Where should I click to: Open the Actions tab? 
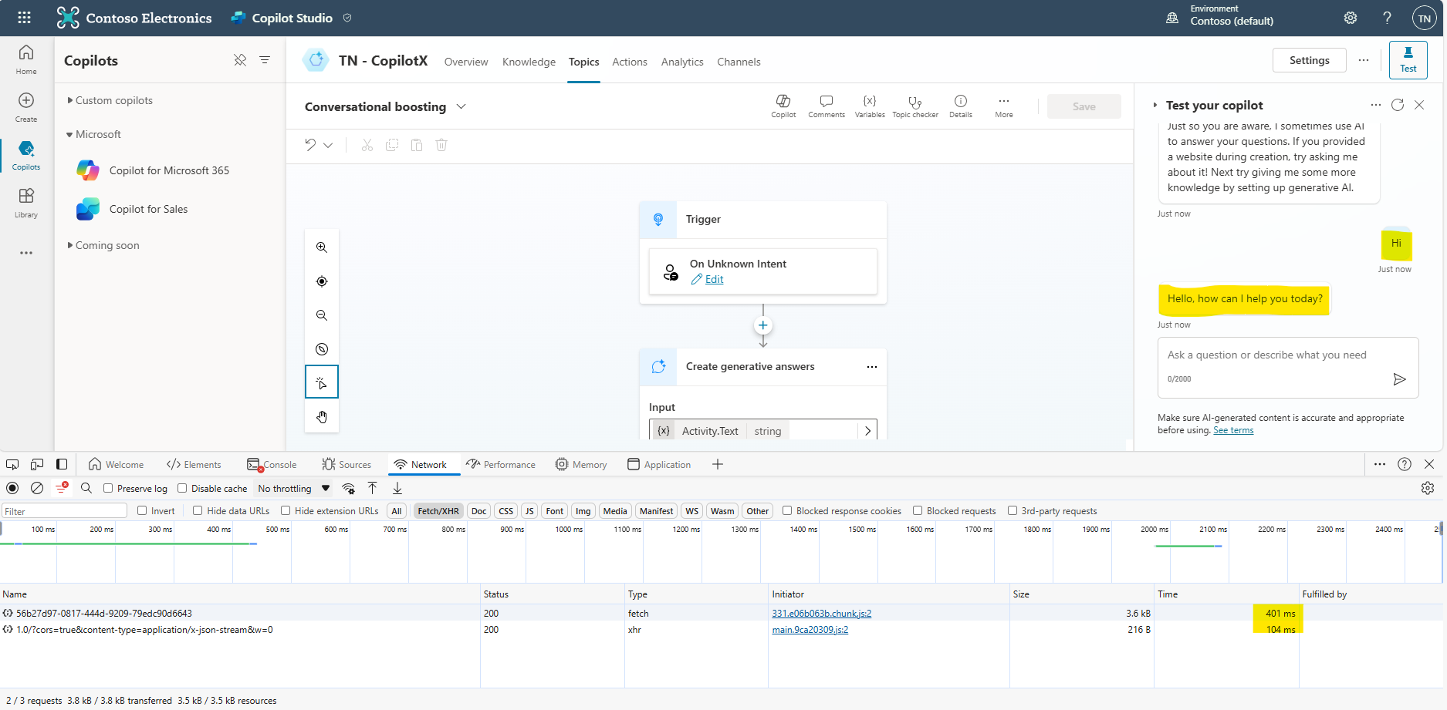click(630, 62)
